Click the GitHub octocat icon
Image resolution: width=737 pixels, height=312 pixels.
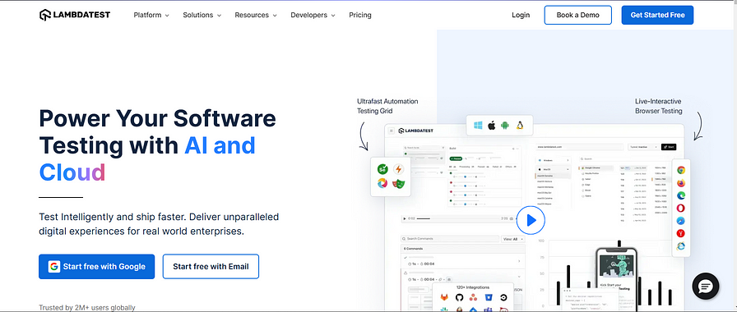459,297
